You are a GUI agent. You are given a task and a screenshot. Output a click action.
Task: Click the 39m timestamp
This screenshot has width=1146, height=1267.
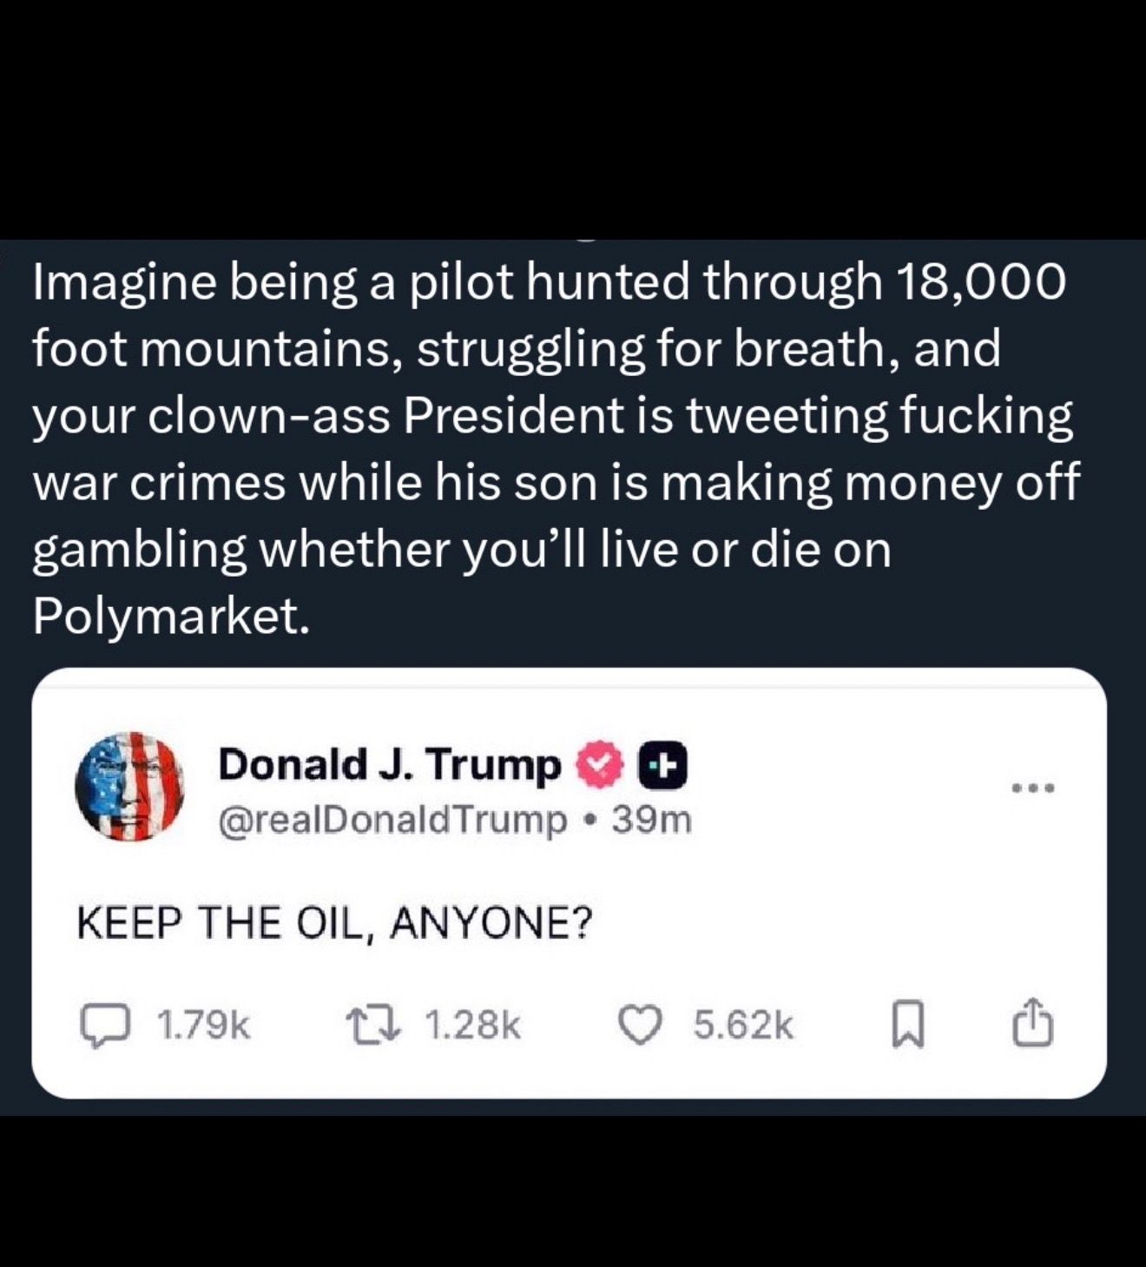[651, 819]
